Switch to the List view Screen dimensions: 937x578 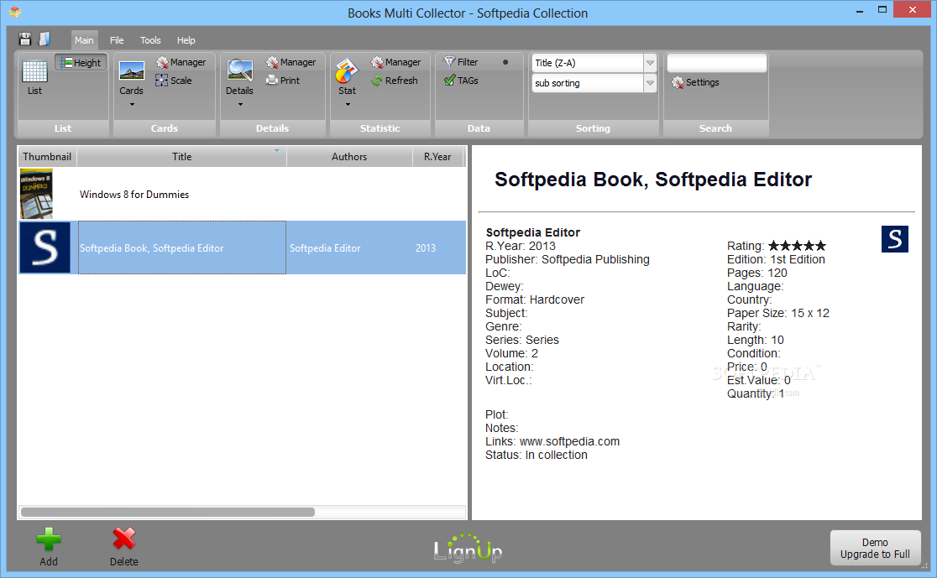[34, 77]
